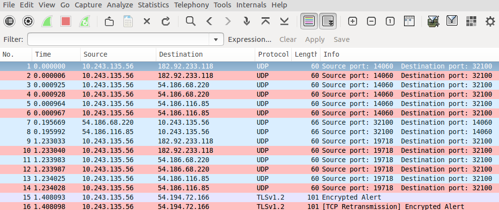The width and height of the screenshot is (499, 210).
Task: Edit coloring rules icon
Action: 471,21
